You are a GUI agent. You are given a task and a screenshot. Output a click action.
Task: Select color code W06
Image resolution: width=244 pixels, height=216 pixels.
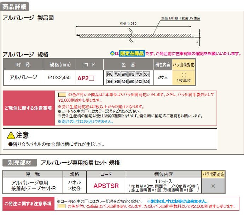[x=117, y=74]
